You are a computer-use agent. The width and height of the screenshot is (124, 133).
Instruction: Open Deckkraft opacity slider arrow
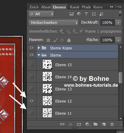tap(118, 23)
